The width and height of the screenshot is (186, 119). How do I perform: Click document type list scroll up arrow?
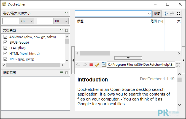coord(67,37)
